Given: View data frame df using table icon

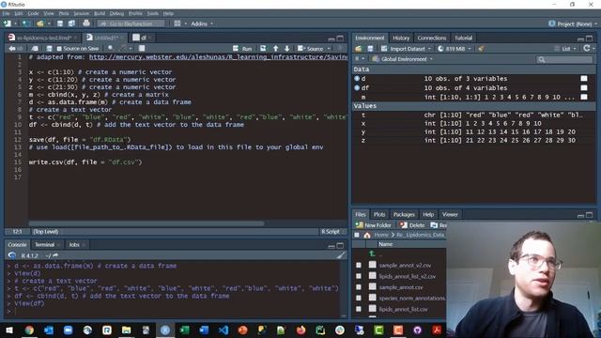Looking at the screenshot, I should tap(584, 87).
